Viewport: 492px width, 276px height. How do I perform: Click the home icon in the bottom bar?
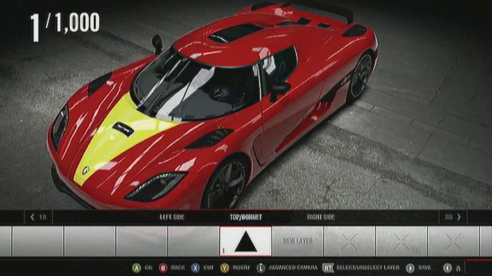point(458,268)
